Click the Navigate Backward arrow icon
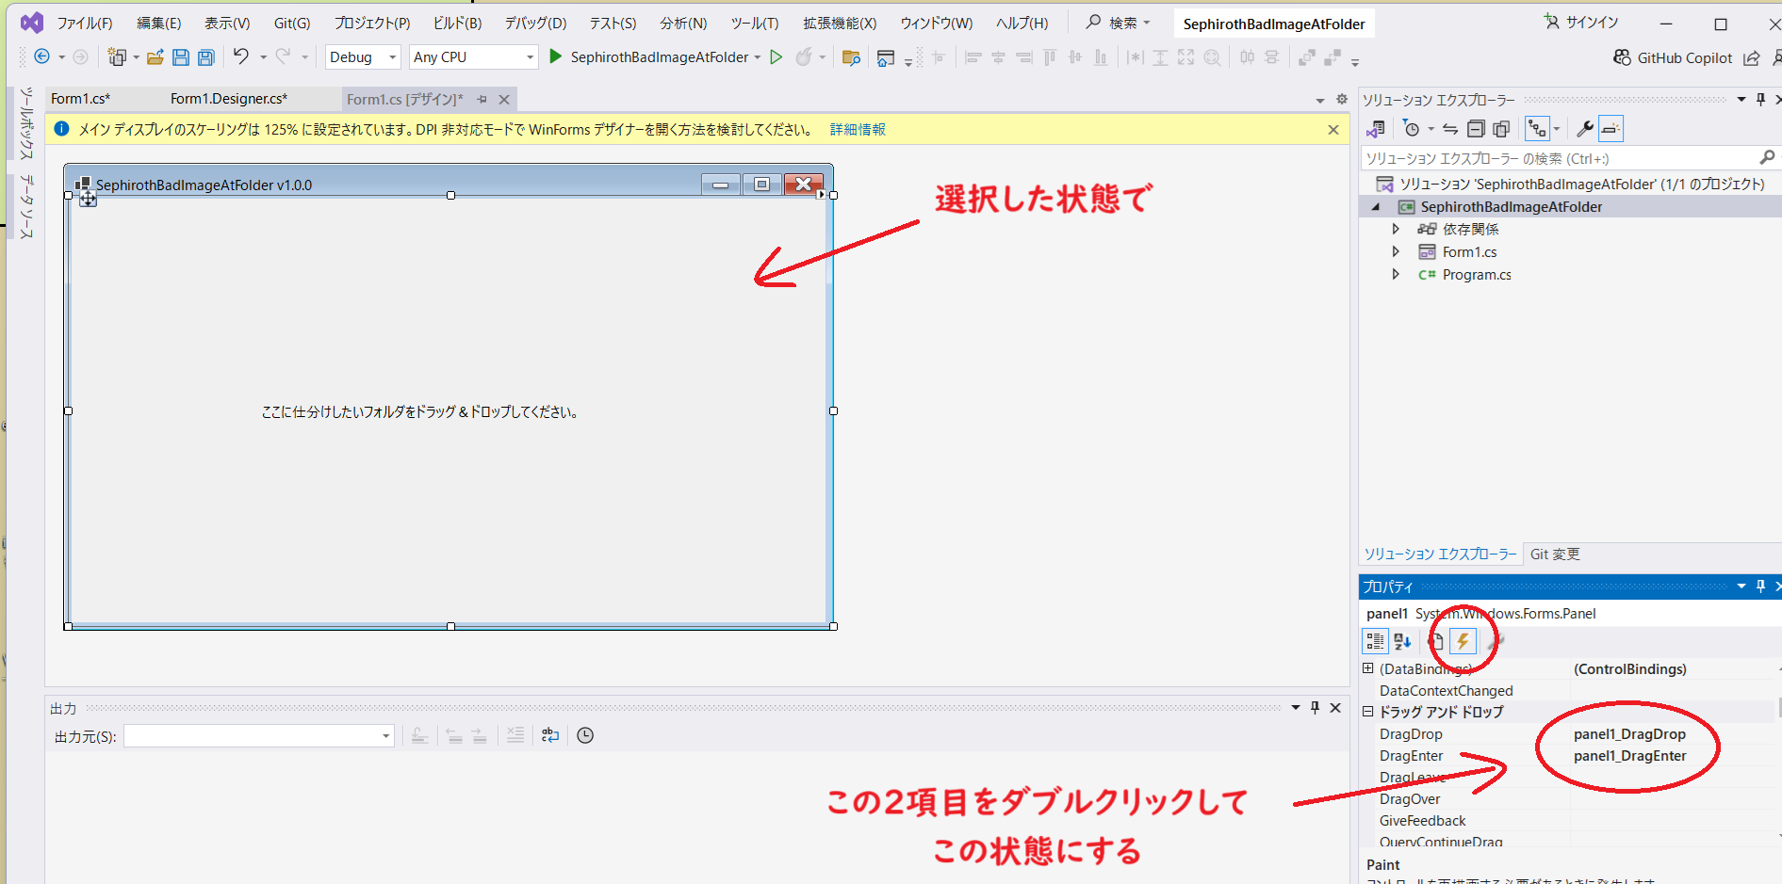 41,57
